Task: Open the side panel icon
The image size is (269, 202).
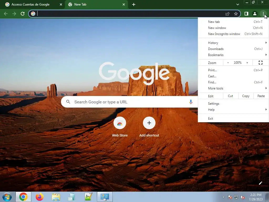Action: (x=246, y=14)
